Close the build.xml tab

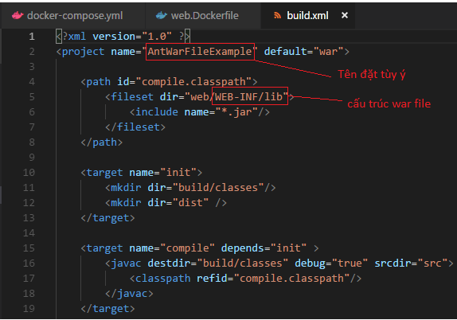point(345,15)
